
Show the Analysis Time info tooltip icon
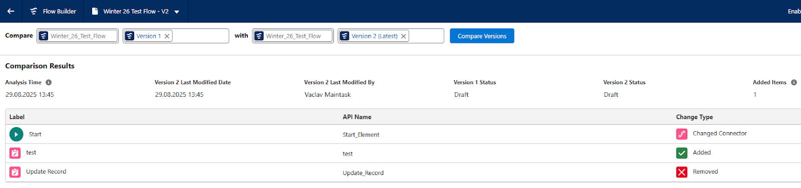[x=49, y=82]
